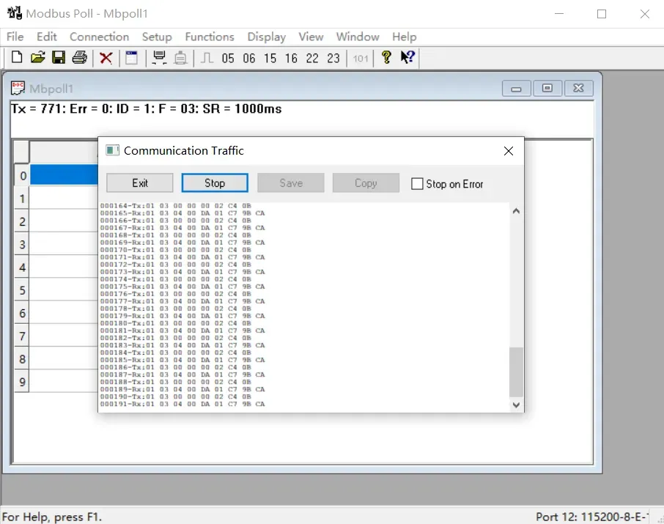Image resolution: width=664 pixels, height=524 pixels.
Task: Select row header 3 in Mbpoll1 grid
Action: [x=22, y=245]
